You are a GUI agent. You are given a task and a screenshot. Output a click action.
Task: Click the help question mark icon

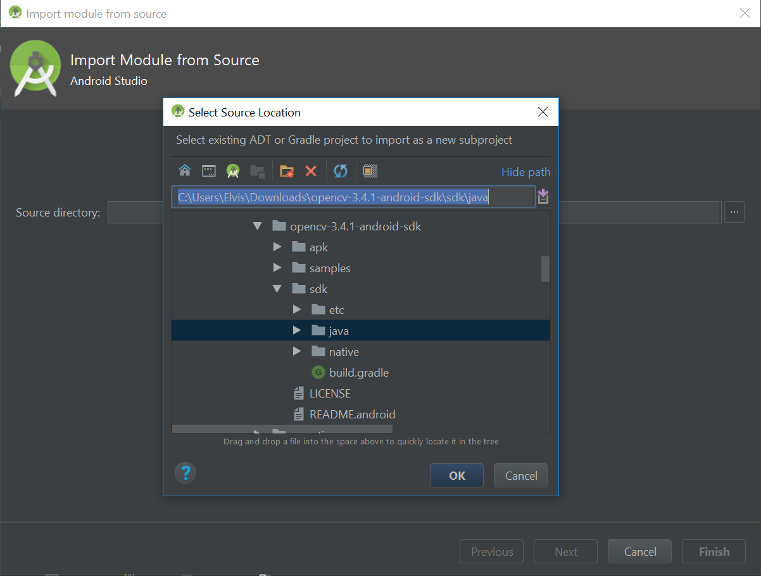pos(186,473)
